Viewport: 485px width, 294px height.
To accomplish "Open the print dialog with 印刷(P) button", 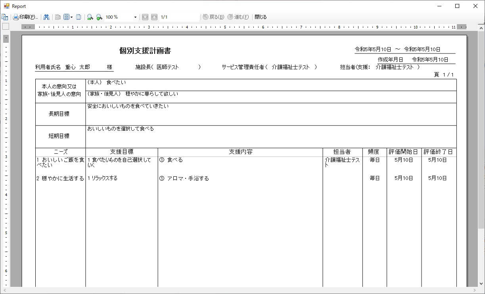I will coord(24,17).
